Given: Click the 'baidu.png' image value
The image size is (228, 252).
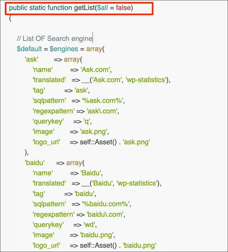Looking at the screenshot, I should (97, 235).
